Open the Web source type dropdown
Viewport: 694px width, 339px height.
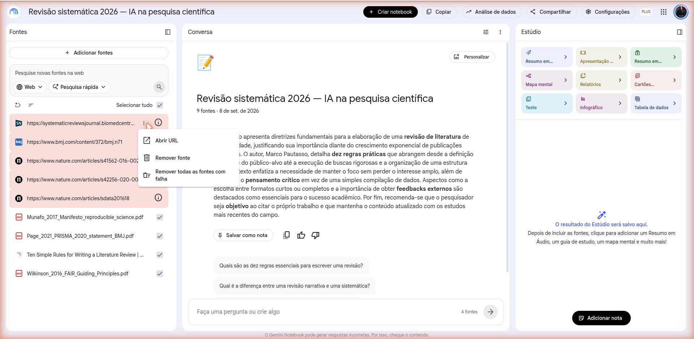click(30, 87)
